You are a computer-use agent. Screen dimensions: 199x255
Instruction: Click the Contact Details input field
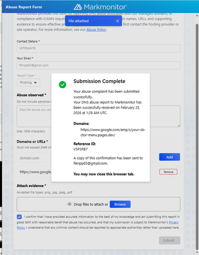click(x=98, y=48)
